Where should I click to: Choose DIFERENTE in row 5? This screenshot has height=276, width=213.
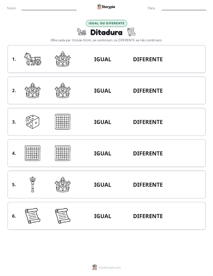[x=148, y=185]
